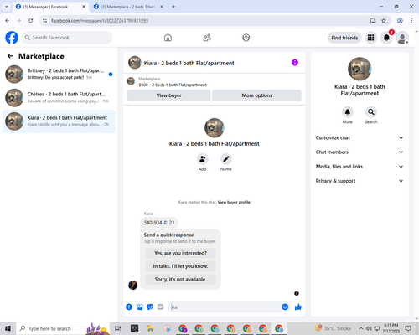
Task: Expand Chat members section
Action: tap(360, 152)
